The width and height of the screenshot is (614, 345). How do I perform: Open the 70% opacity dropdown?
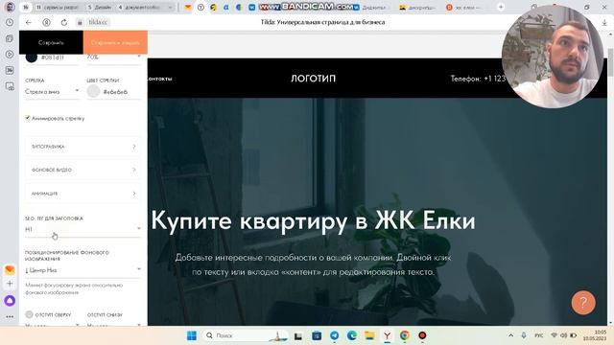113,57
